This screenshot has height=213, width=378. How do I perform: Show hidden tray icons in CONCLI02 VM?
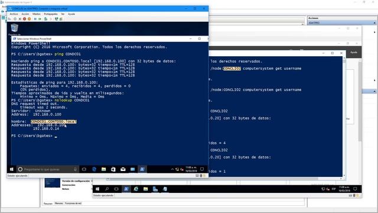pyautogui.click(x=172, y=169)
